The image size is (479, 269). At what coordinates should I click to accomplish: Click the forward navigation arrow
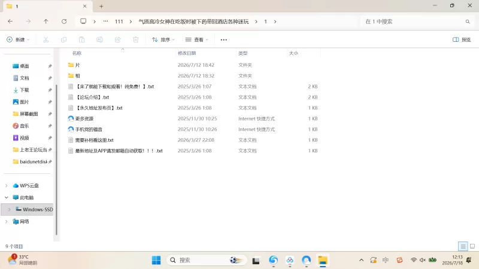point(28,22)
